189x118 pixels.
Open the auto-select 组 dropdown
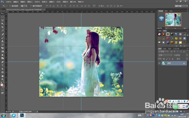coord(24,6)
